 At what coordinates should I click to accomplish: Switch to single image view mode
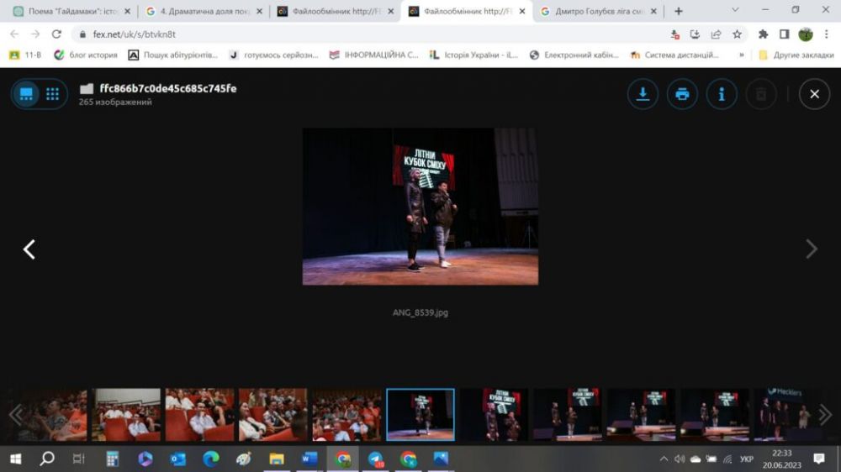coord(26,94)
